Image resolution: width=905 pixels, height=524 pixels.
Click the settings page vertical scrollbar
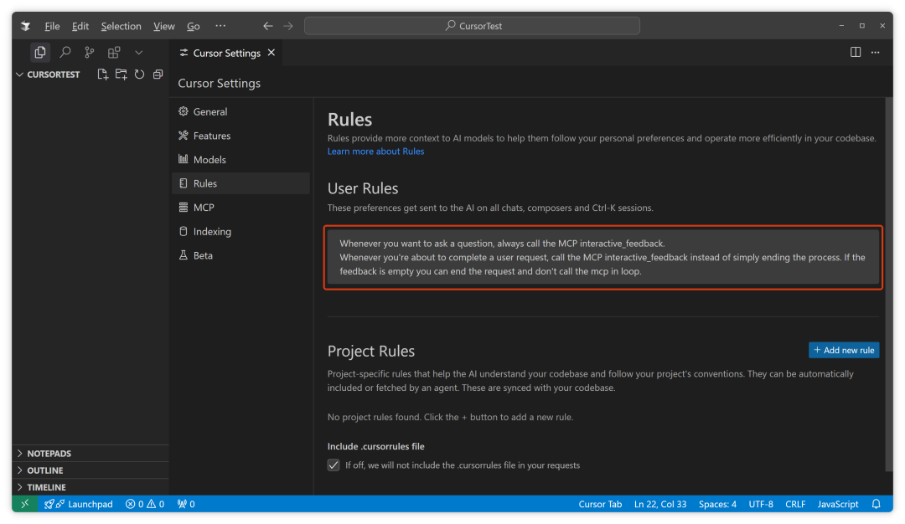889,285
